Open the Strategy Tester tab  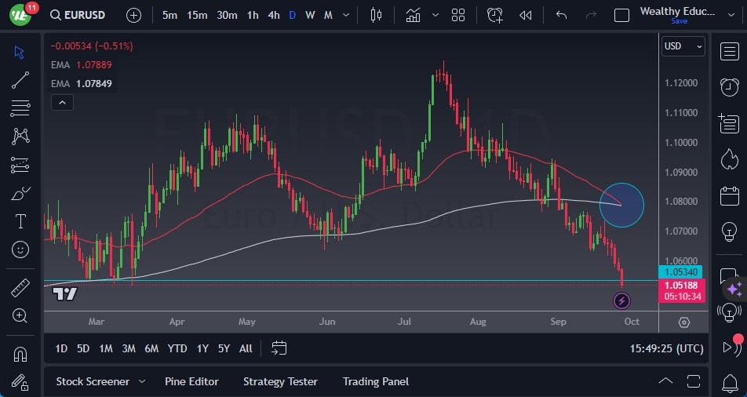[x=280, y=381]
